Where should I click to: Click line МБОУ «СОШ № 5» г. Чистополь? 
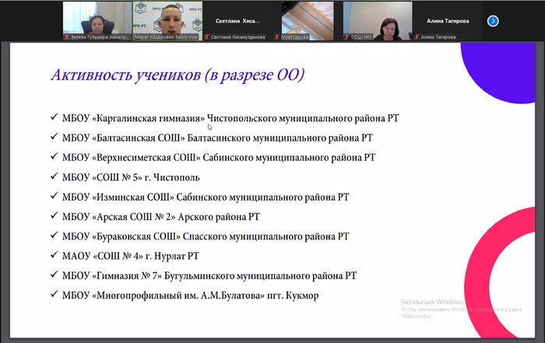[131, 177]
